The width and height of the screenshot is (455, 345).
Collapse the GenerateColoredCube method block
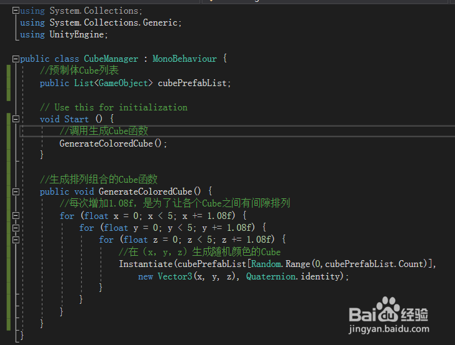[16, 192]
